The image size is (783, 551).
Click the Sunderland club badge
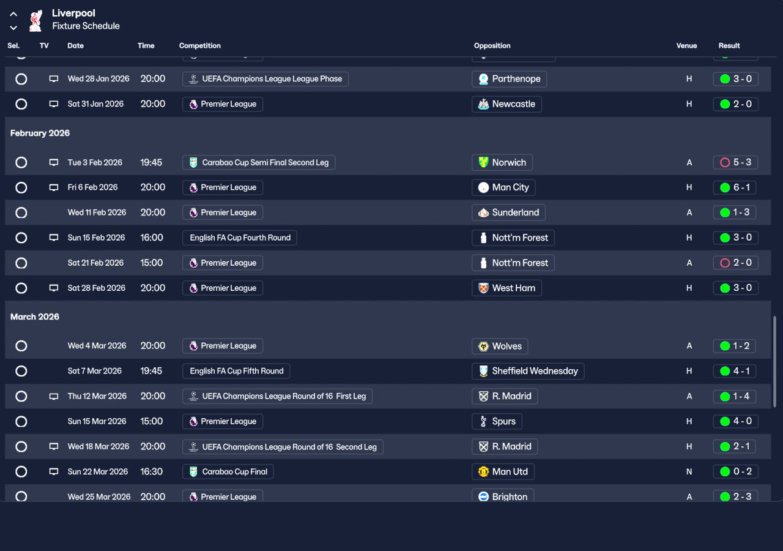(483, 212)
